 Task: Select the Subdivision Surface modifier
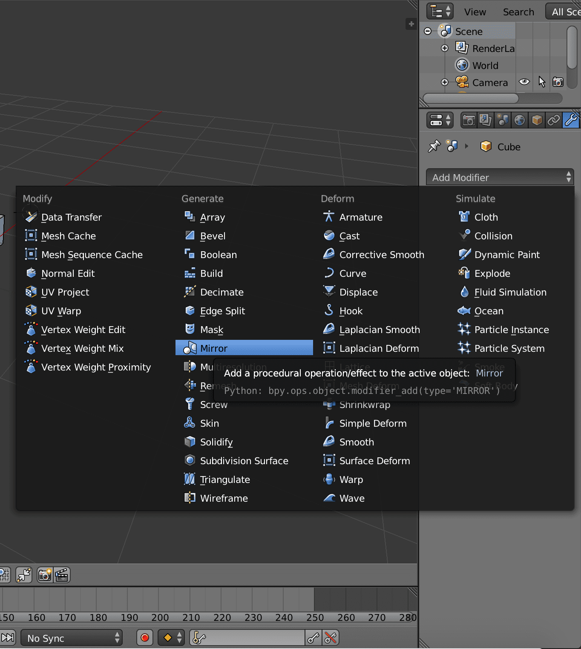coord(244,461)
